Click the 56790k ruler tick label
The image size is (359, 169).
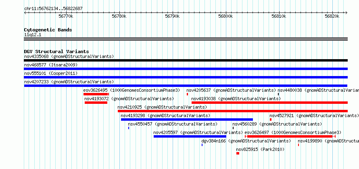click(172, 16)
